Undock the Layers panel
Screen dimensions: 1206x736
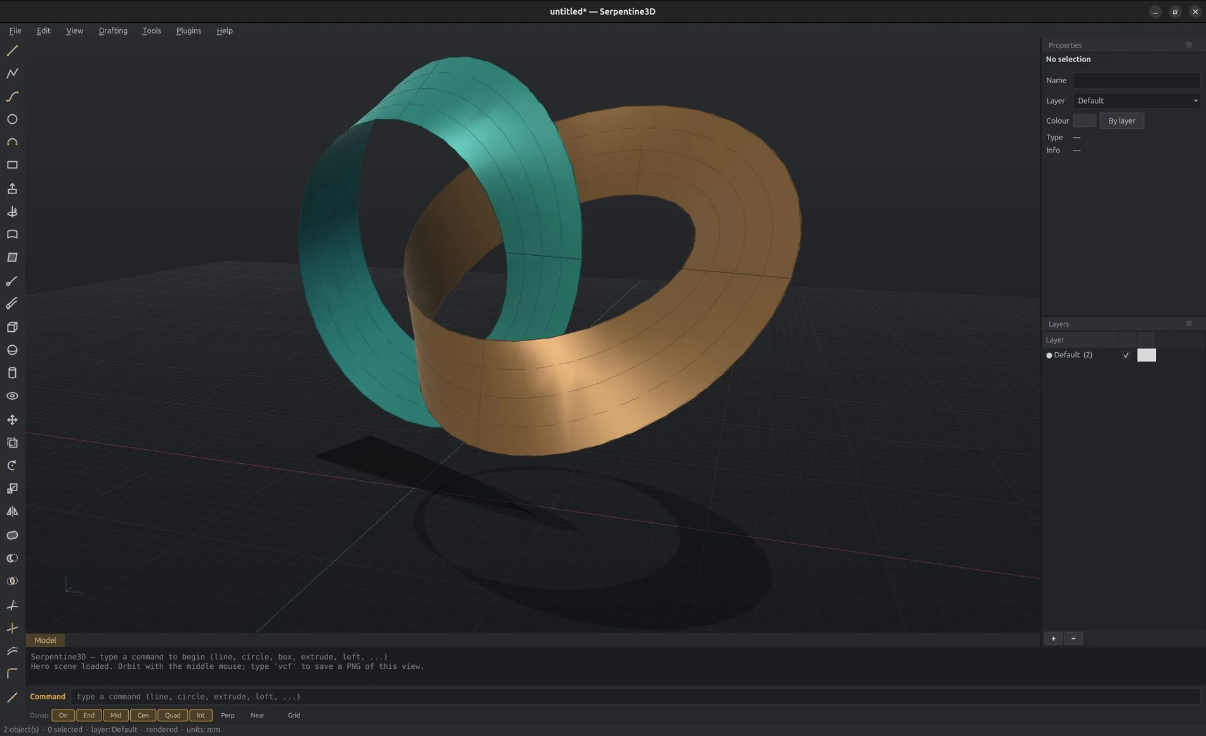coord(1189,324)
